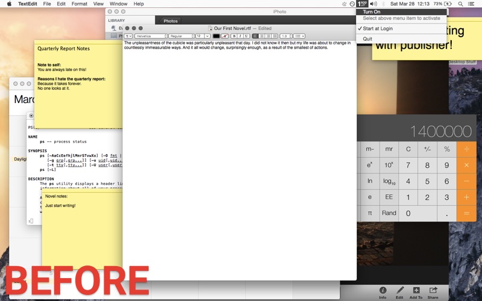Open the TextEdit application menu
Image resolution: width=482 pixels, height=301 pixels.
(27, 4)
